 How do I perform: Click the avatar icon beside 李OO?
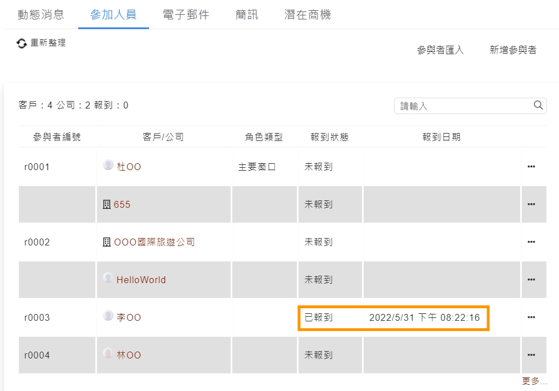(x=108, y=316)
